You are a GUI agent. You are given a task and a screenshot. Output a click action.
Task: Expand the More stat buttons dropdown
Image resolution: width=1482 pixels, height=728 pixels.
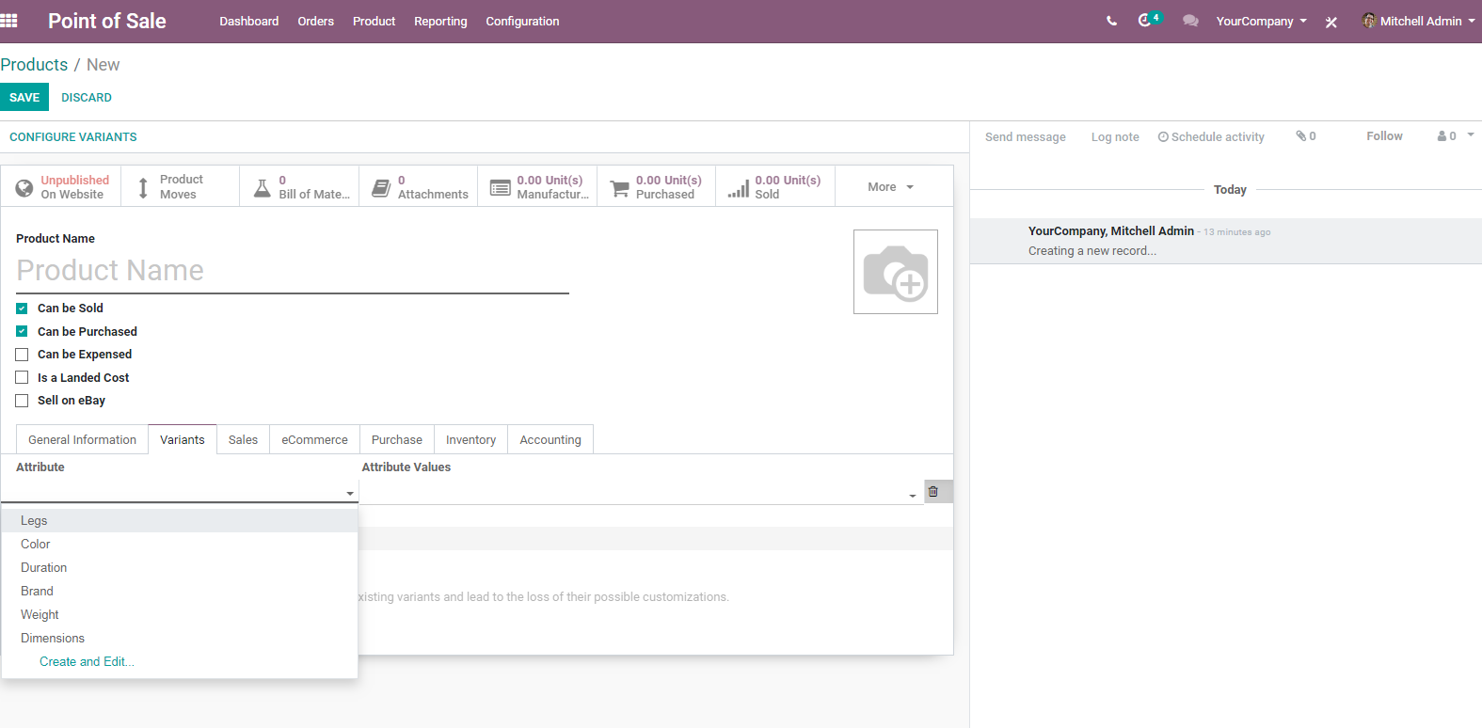pos(890,187)
